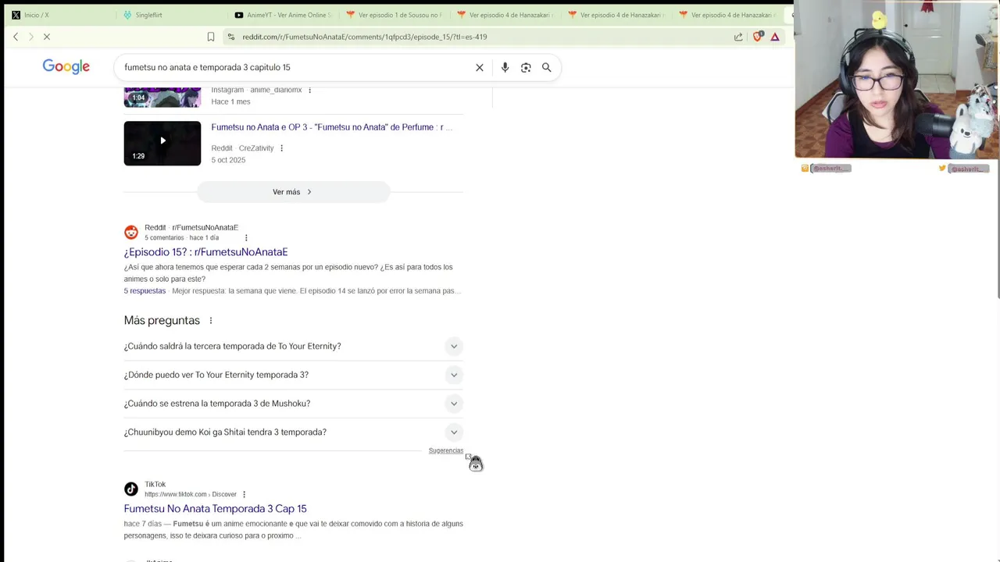Open Fumetsu no Anata e OP 3 video link
This screenshot has height=562, width=1000.
pyautogui.click(x=331, y=127)
